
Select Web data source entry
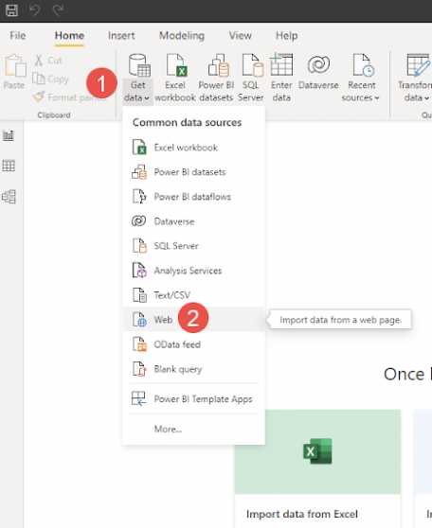click(x=193, y=319)
